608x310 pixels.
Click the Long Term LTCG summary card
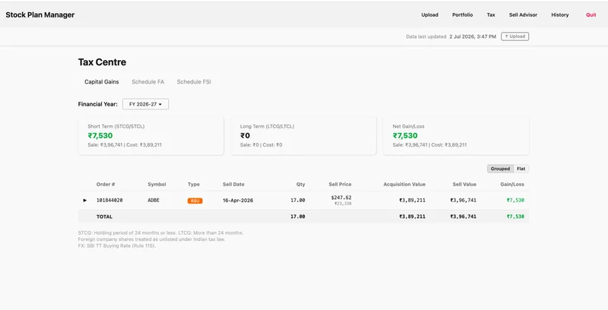pos(303,135)
